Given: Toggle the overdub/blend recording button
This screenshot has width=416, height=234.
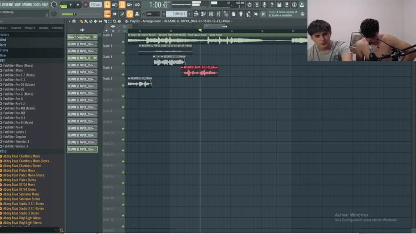Looking at the screenshot, I should click(130, 5).
